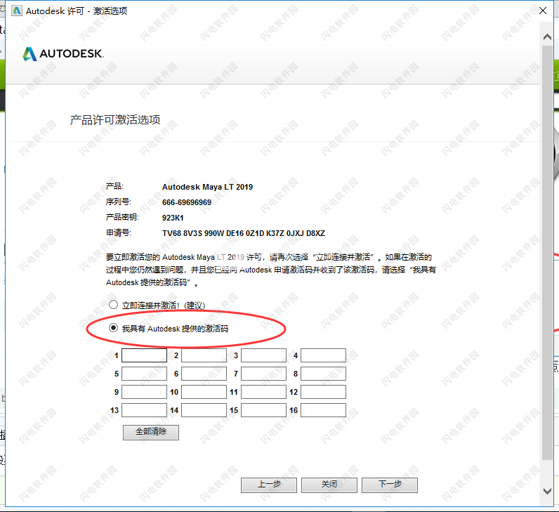
Task: Click the title bar Autodesk app icon
Action: (x=17, y=11)
